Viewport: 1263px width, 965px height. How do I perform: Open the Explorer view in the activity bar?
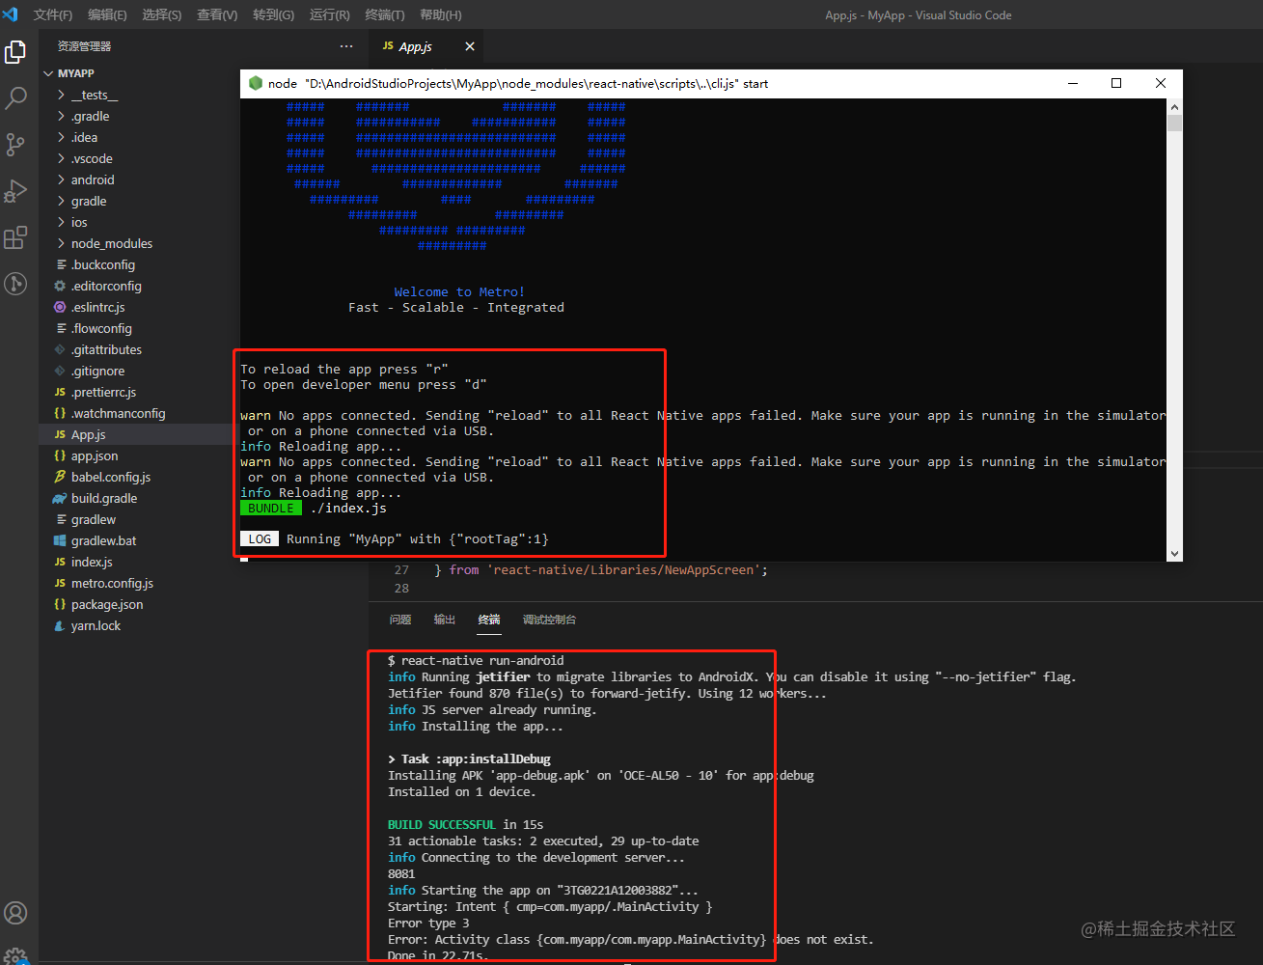pyautogui.click(x=15, y=52)
